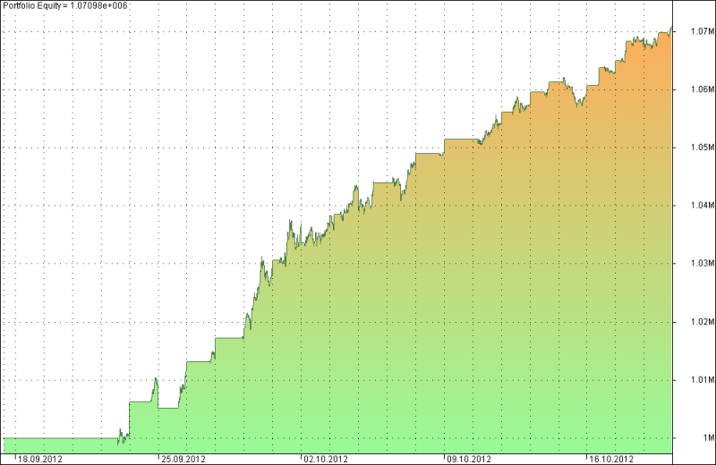The height and width of the screenshot is (465, 716).
Task: Click the flat initial equity line at 1M
Action: 60,438
